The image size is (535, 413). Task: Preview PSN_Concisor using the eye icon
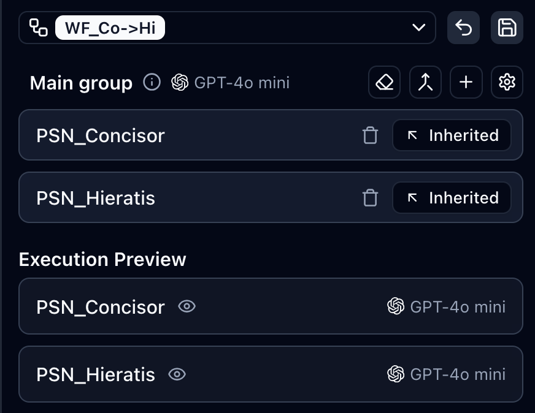(x=187, y=306)
